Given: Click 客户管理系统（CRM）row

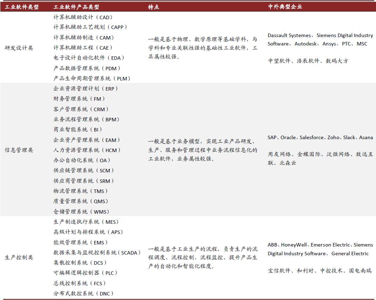Looking at the screenshot, I should click(x=81, y=109).
